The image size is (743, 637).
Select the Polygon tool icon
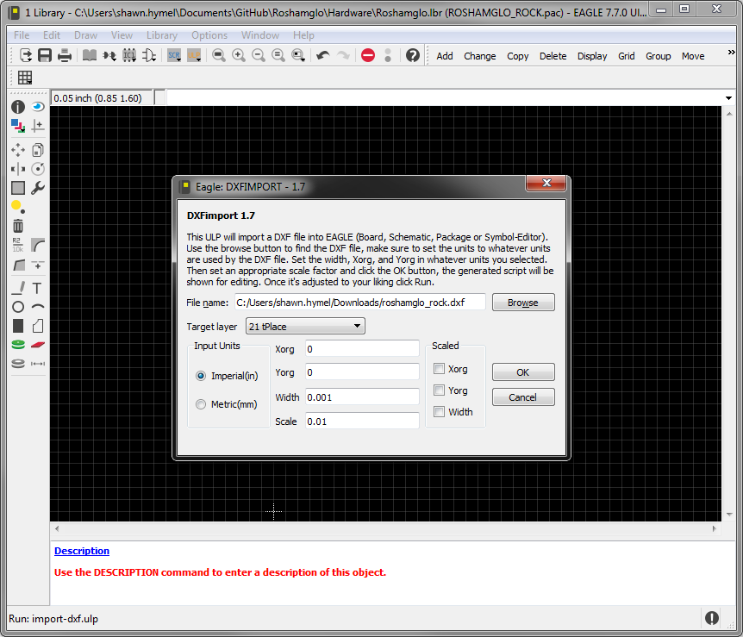point(38,326)
